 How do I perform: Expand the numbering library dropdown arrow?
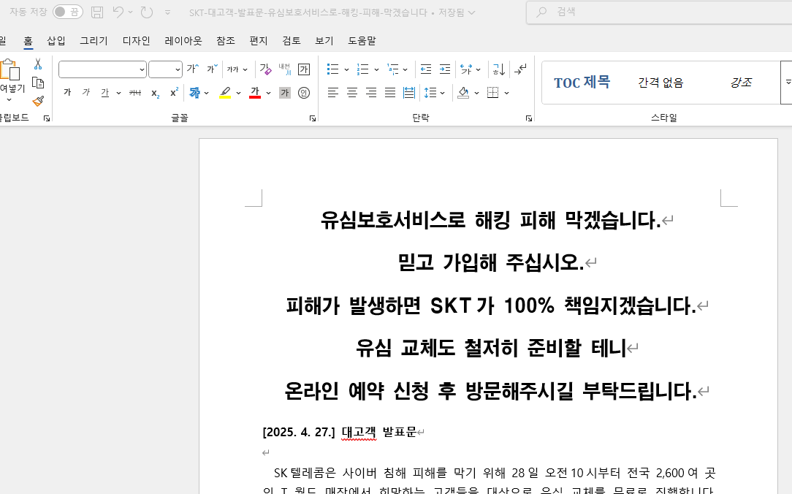(376, 69)
